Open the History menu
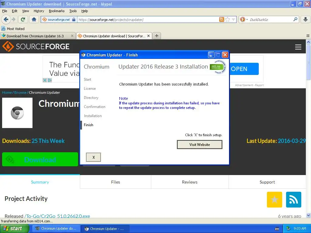 click(39, 11)
